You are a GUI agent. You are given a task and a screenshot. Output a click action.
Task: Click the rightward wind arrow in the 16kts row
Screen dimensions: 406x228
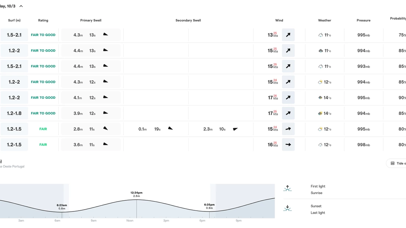pos(288,144)
